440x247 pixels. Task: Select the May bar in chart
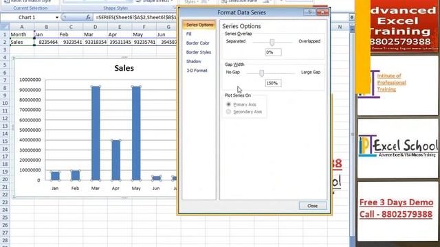coord(136,133)
